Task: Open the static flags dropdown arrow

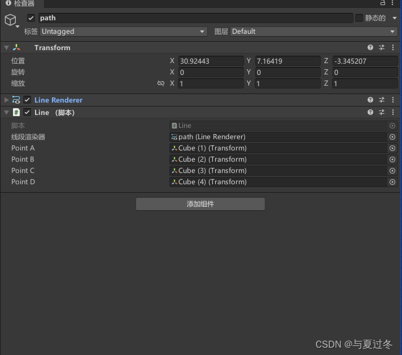Action: point(395,18)
